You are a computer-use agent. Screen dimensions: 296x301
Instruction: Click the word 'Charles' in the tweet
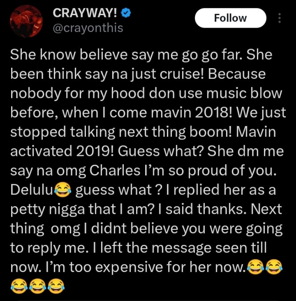click(x=115, y=170)
